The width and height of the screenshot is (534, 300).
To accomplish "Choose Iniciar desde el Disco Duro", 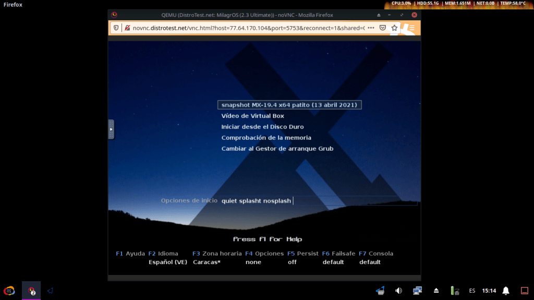I will coord(262,127).
